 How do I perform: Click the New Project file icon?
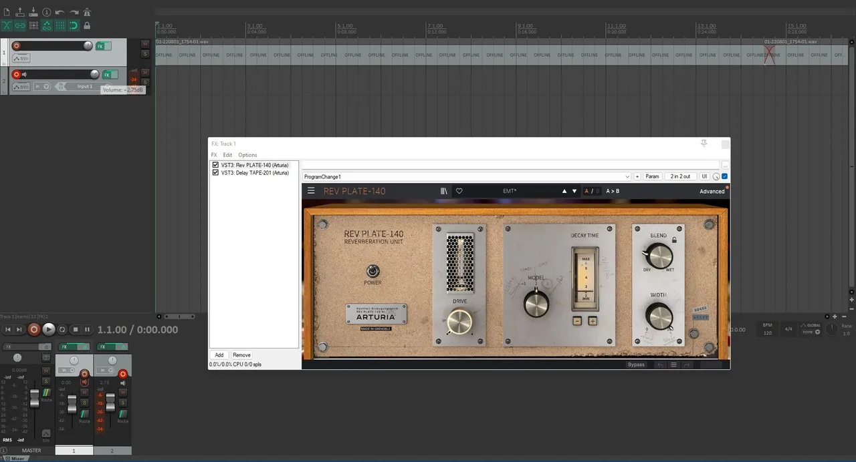pyautogui.click(x=7, y=12)
